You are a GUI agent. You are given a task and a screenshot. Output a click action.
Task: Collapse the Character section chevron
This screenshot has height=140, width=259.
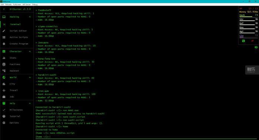30,51
